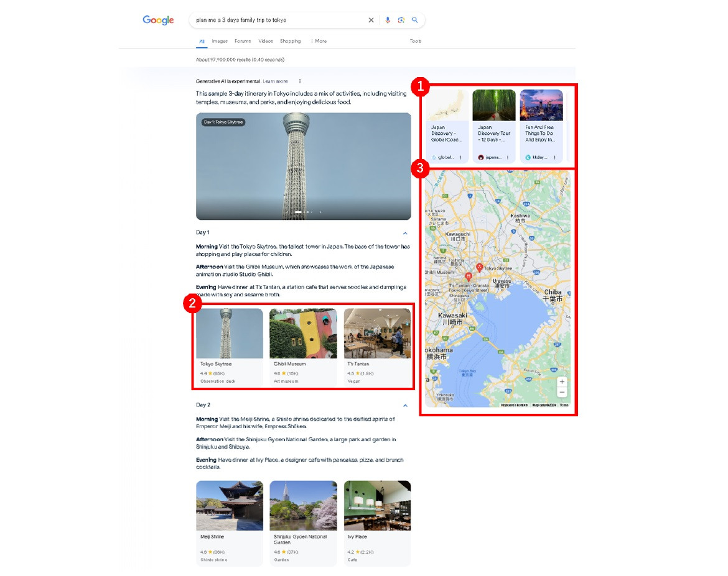Viewport: 728px width, 576px height.
Task: Click the T's Tantan restaurant map pin
Action: tap(469, 277)
